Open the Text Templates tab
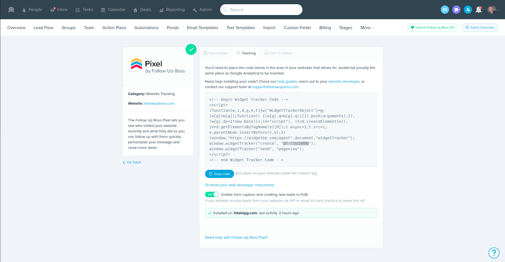The width and height of the screenshot is (505, 262). (x=241, y=28)
